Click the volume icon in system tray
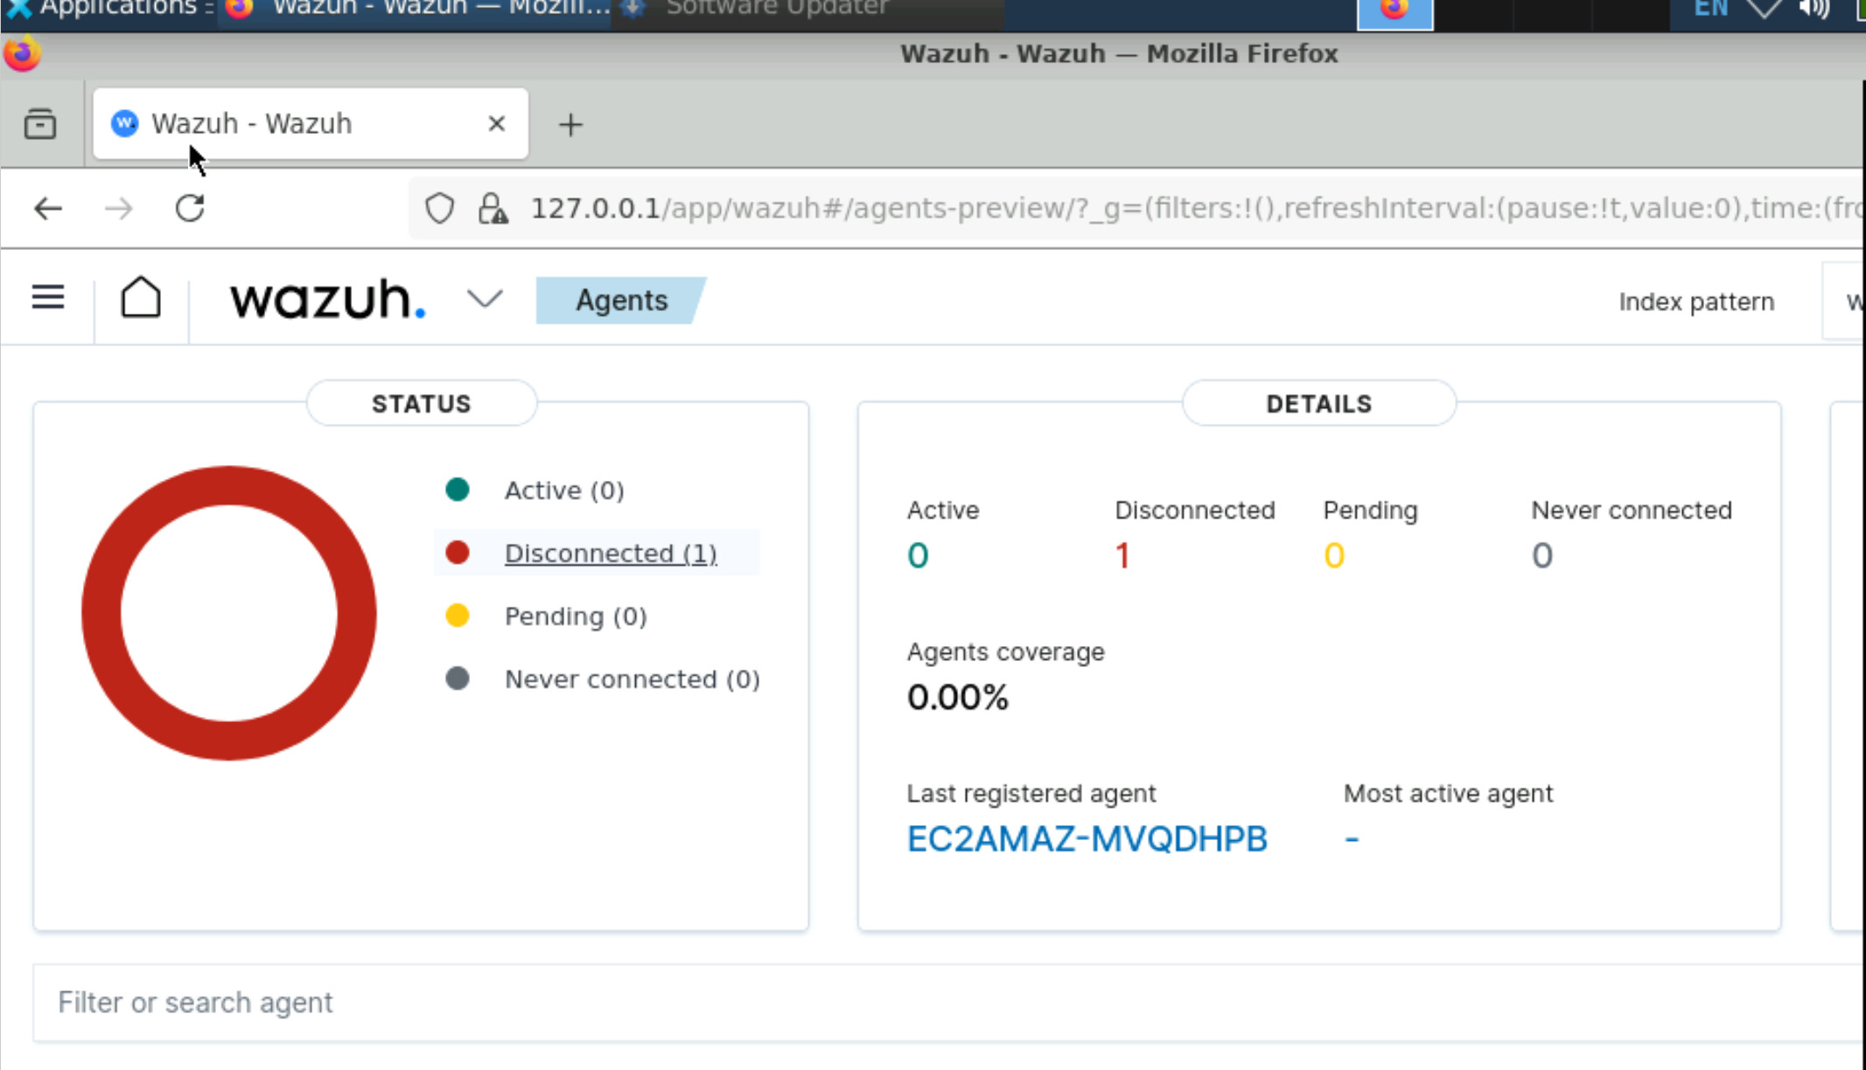 click(1815, 9)
